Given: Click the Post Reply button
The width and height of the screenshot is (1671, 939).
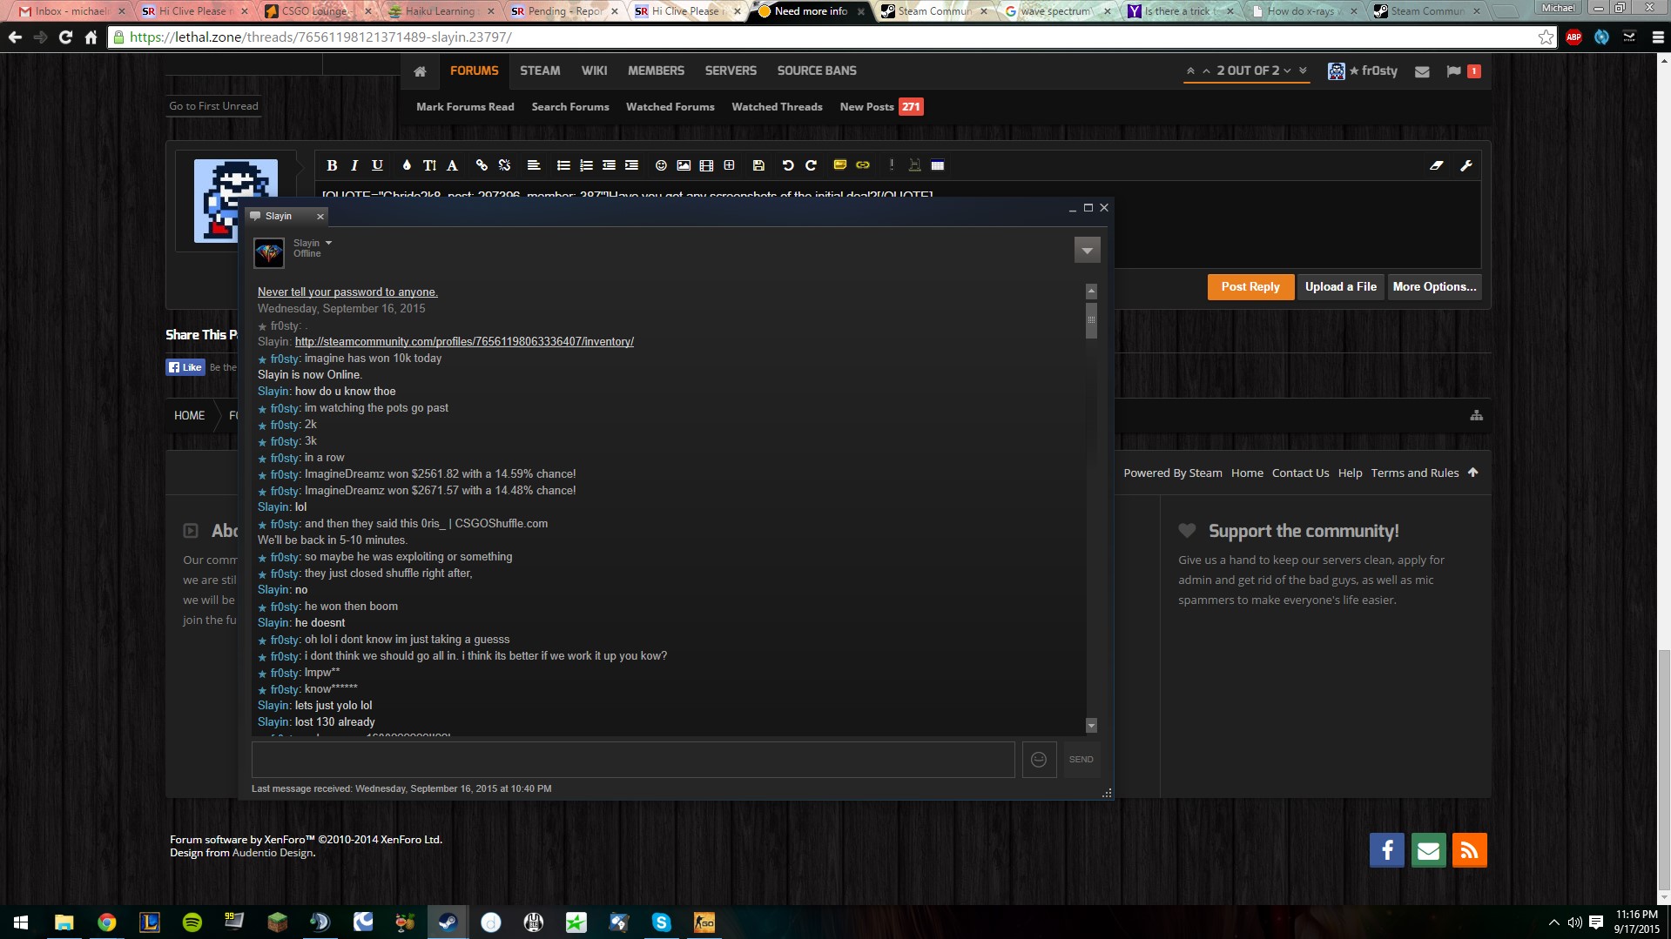Looking at the screenshot, I should (x=1250, y=286).
